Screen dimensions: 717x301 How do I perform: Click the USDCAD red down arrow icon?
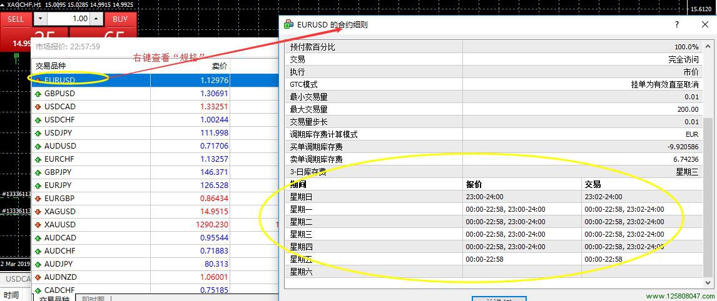38,107
